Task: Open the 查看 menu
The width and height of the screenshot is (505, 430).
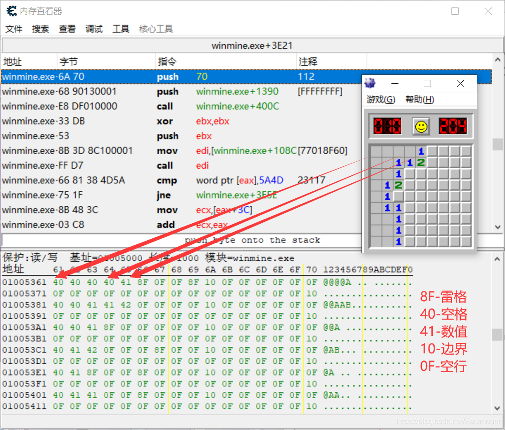Action: 67,29
